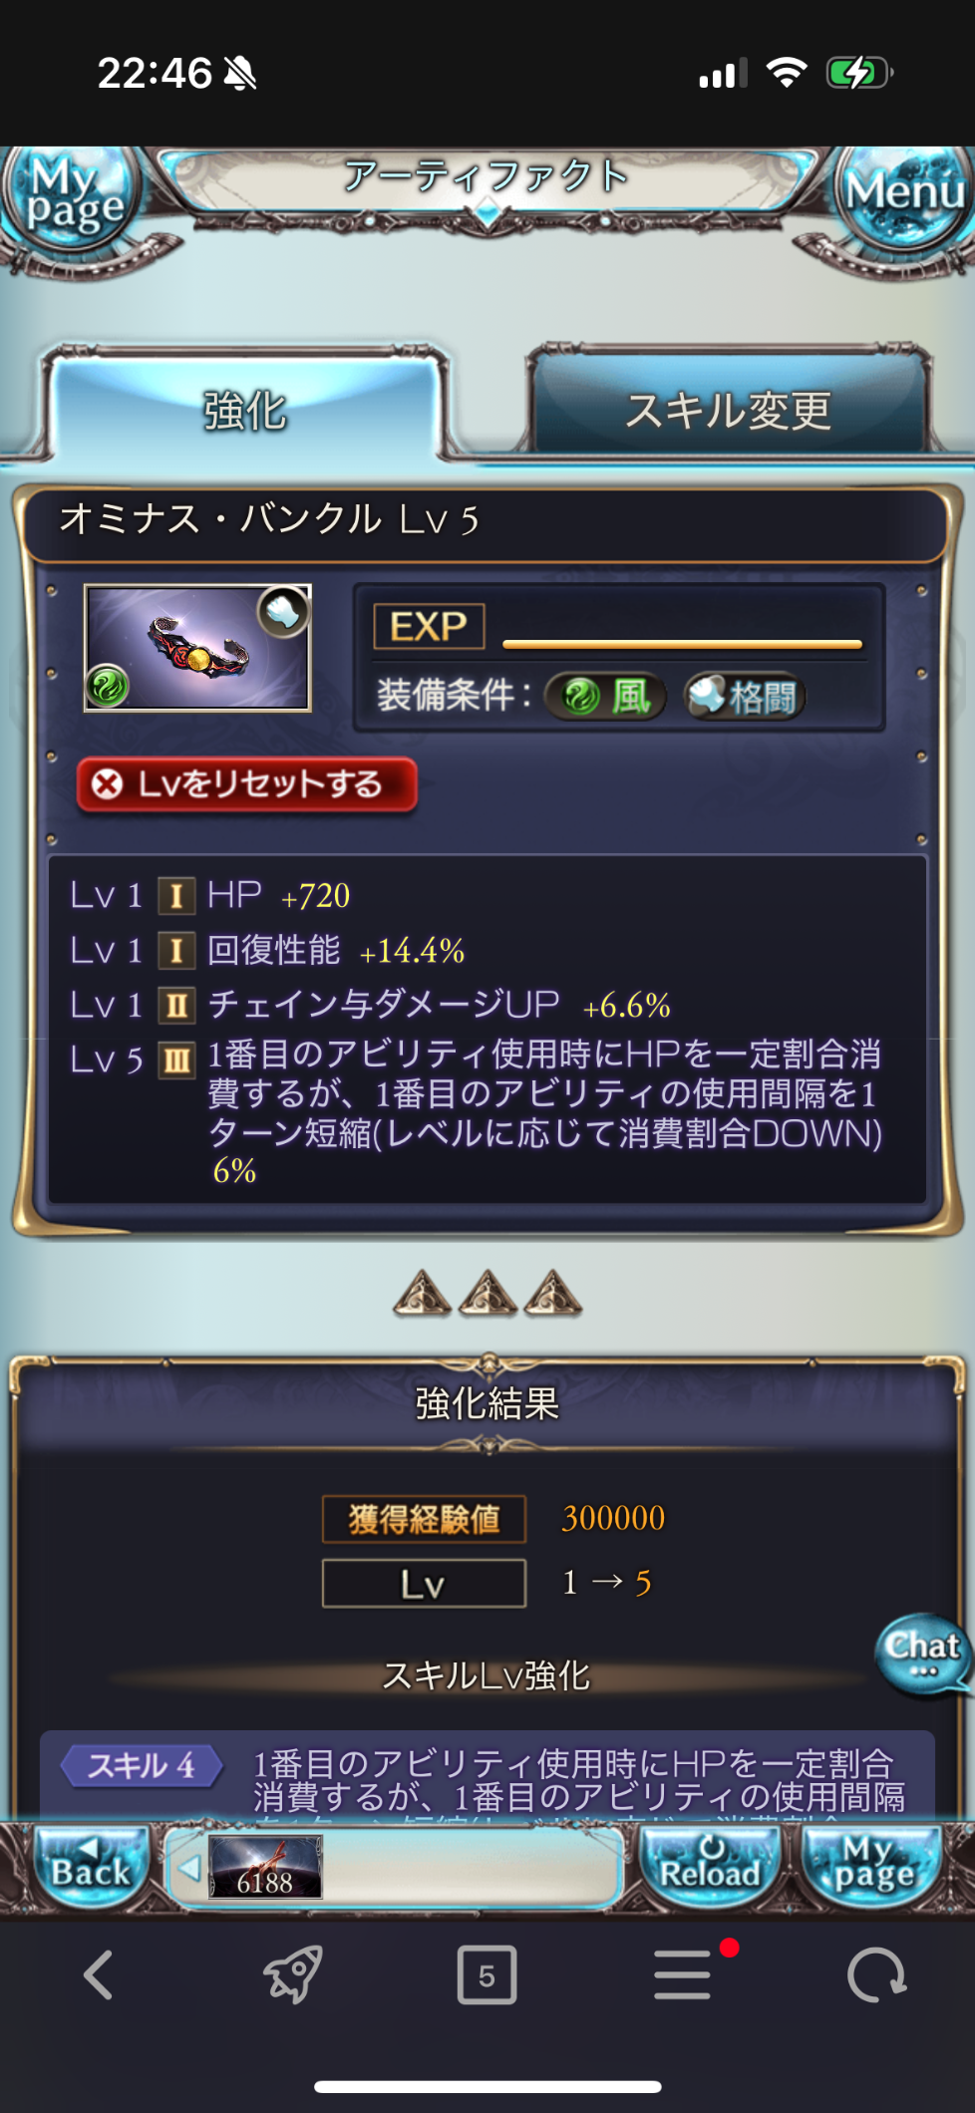Tap the 格闘 weapon condition badge
Viewport: 975px width, 2113px height.
[x=746, y=696]
